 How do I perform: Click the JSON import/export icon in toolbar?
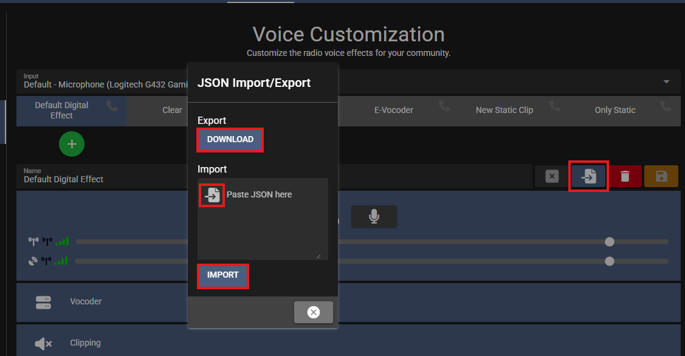click(588, 177)
